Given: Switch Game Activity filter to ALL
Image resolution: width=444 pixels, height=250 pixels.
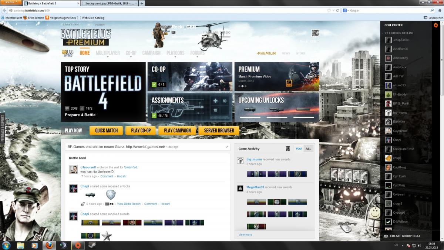Looking at the screenshot, I should pos(308,149).
